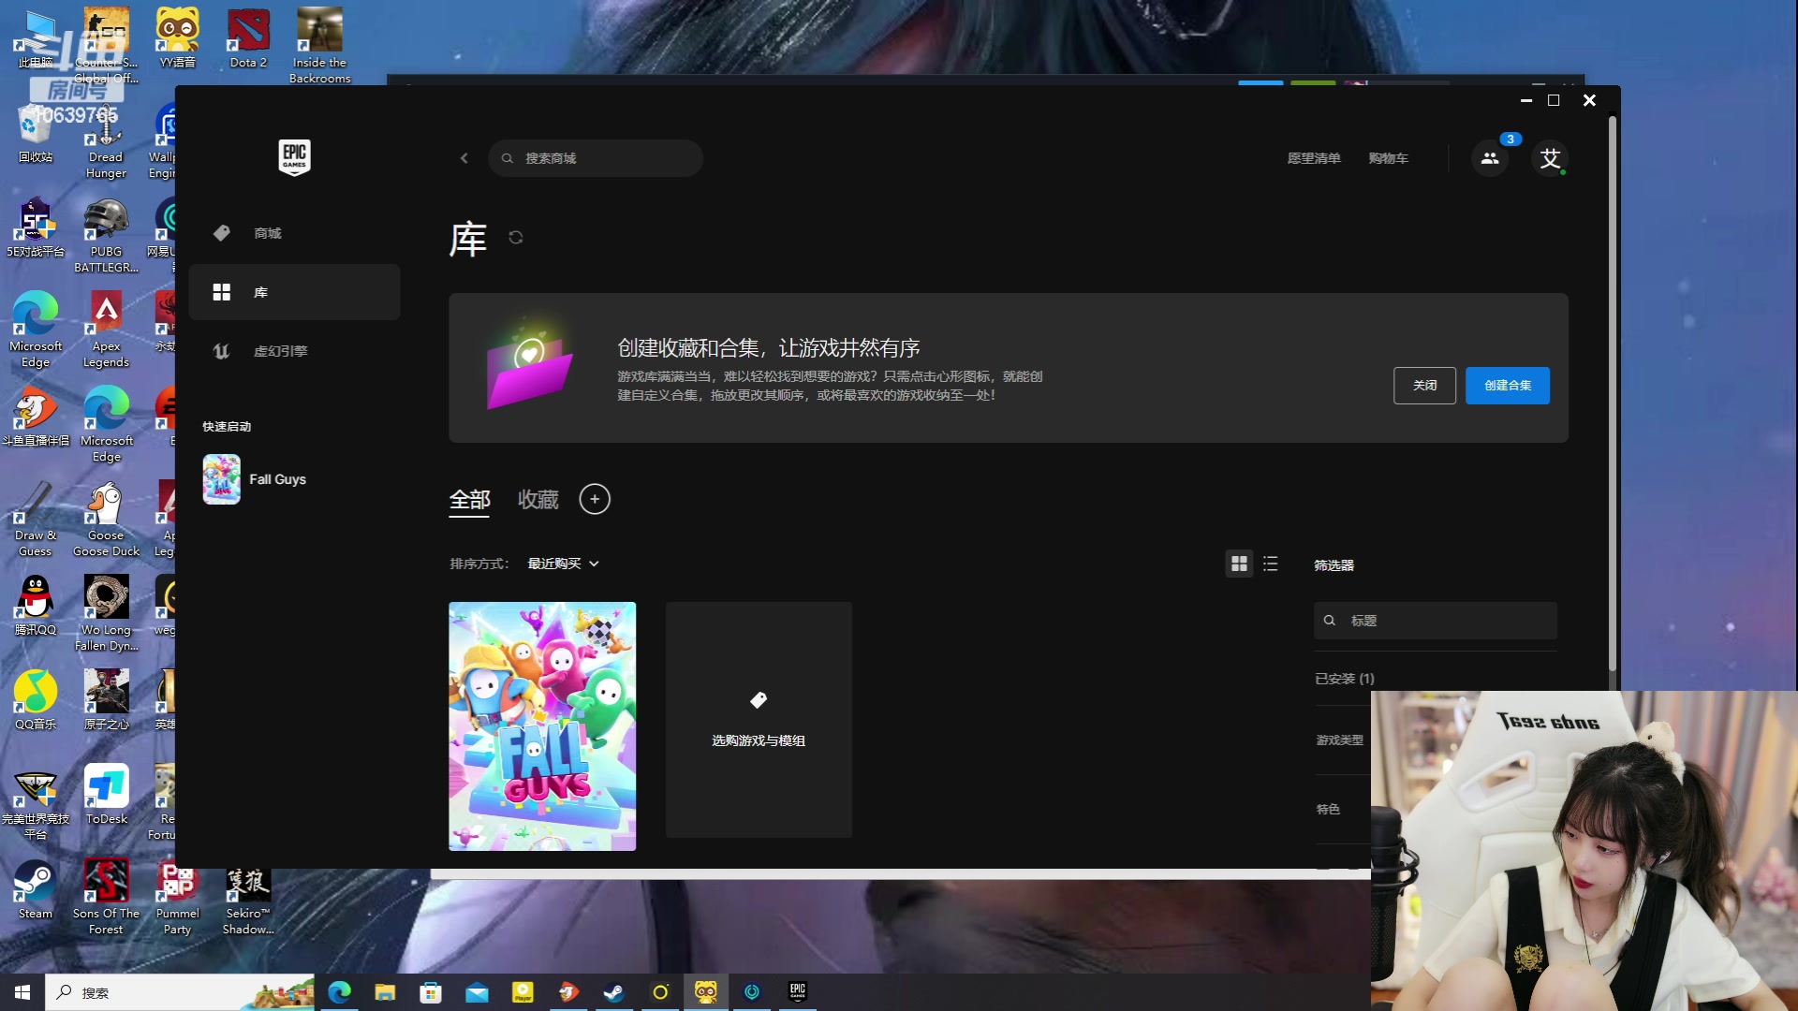Open the 商城 store in the sidebar

click(294, 233)
